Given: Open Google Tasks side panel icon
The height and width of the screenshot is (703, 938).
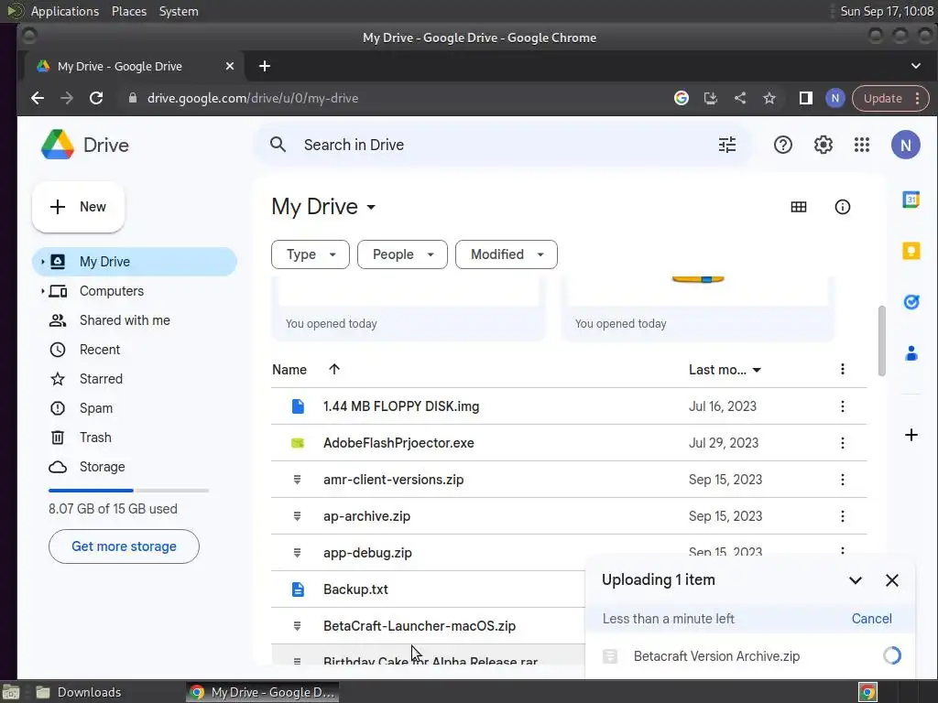Looking at the screenshot, I should click(911, 302).
